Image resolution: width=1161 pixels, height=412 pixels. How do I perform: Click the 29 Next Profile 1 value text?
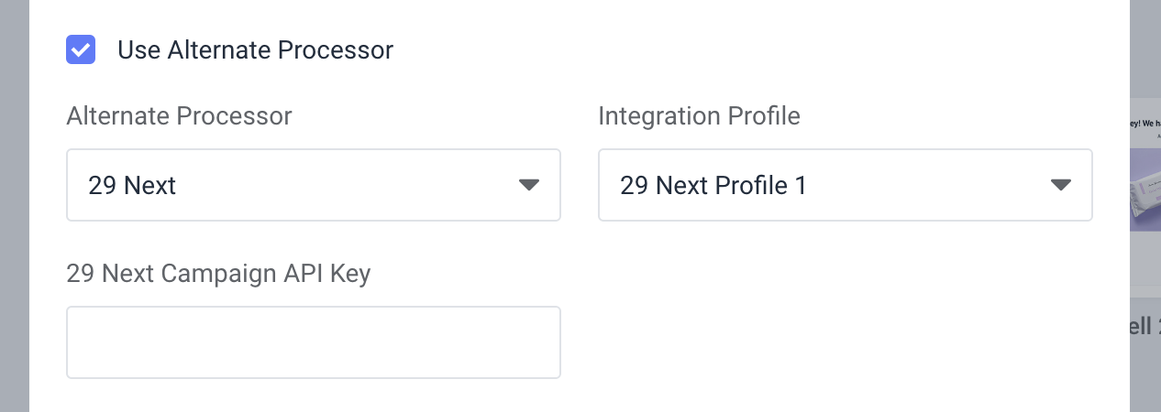[x=713, y=186]
